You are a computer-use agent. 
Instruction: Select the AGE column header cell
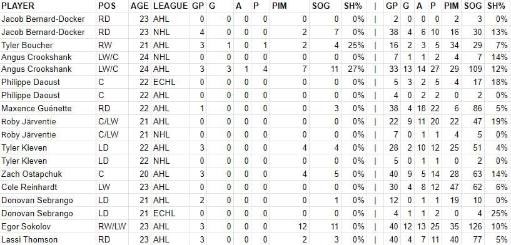(140, 6)
